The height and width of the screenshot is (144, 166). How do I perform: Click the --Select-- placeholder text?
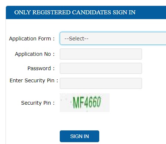click(76, 39)
